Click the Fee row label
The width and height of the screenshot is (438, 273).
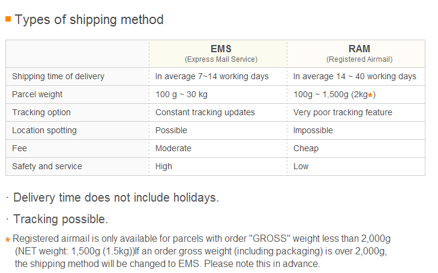[20, 148]
